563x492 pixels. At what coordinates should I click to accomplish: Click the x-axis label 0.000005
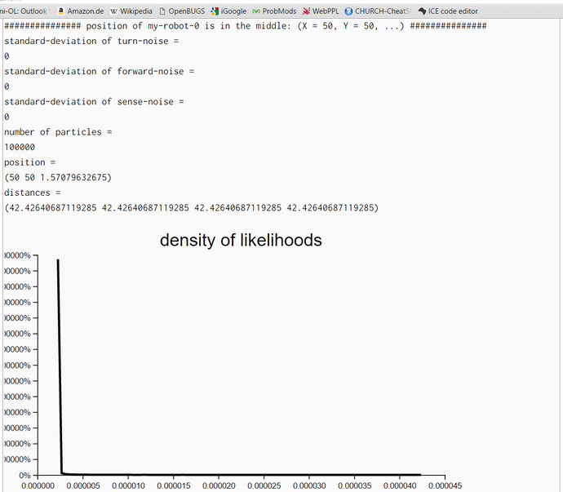83,486
